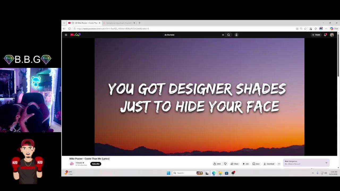This screenshot has width=340, height=191.
Task: Switch to Mike Posner - Cooler Than Me tab
Action: tap(84, 23)
